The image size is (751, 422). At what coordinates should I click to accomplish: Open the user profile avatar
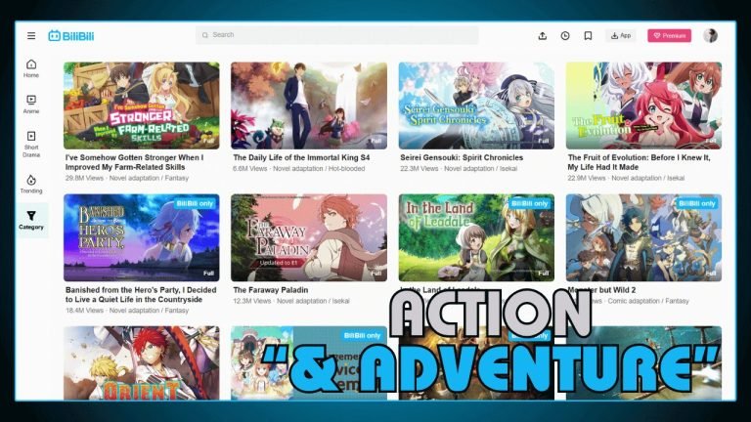point(710,35)
